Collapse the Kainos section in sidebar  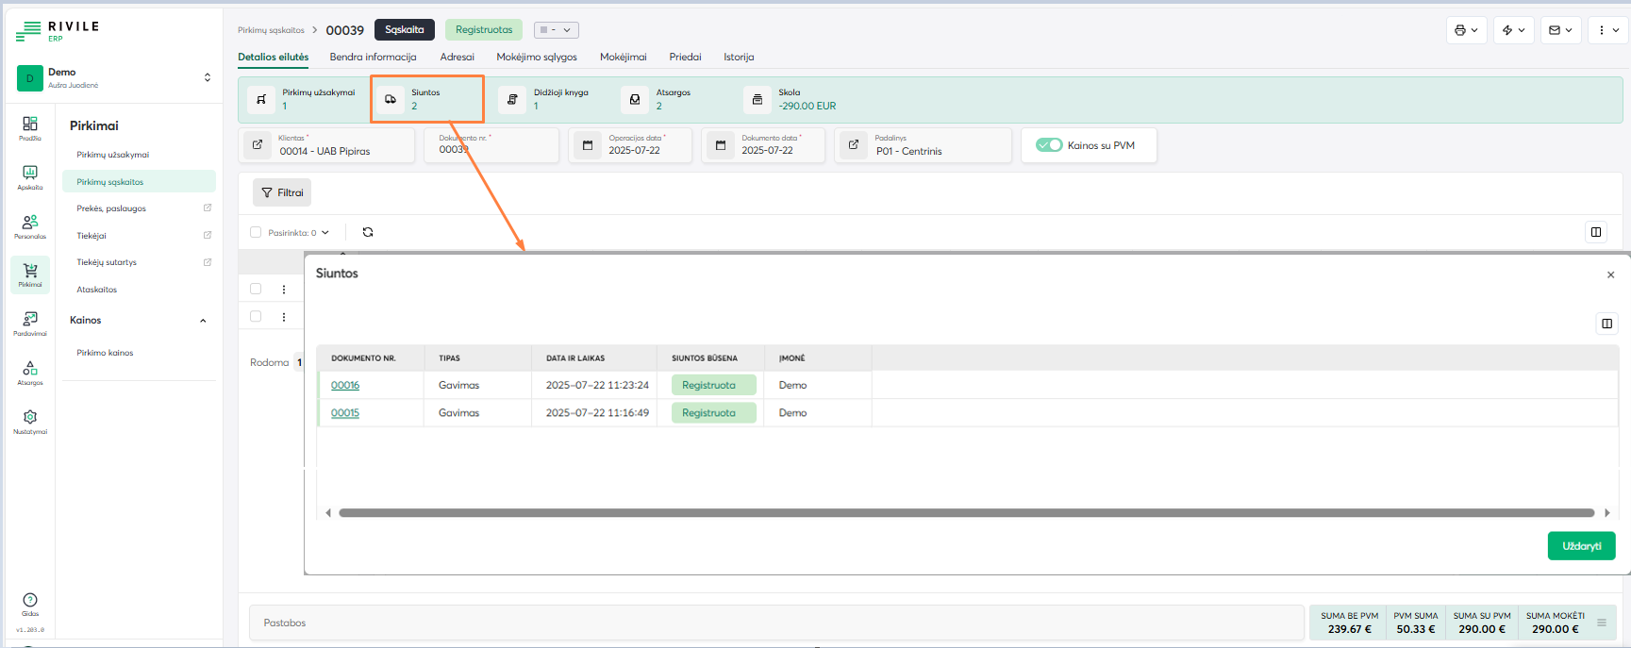(203, 321)
